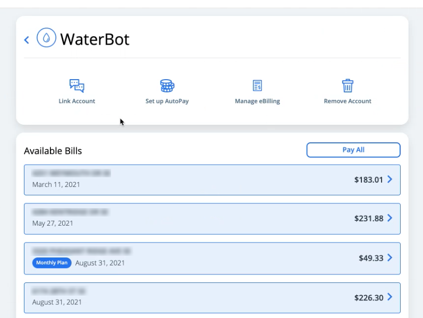Click the Link Account chat bubbles icon
The width and height of the screenshot is (423, 318).
click(77, 86)
